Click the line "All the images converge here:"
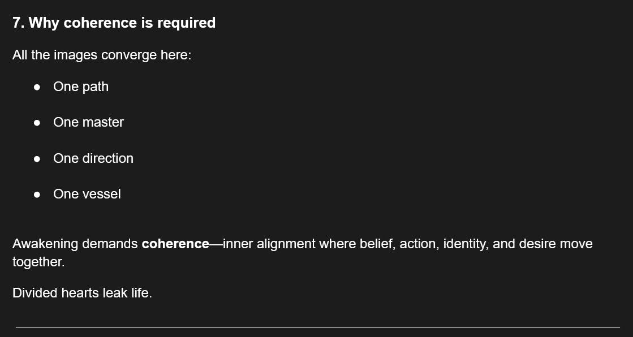 [x=102, y=55]
